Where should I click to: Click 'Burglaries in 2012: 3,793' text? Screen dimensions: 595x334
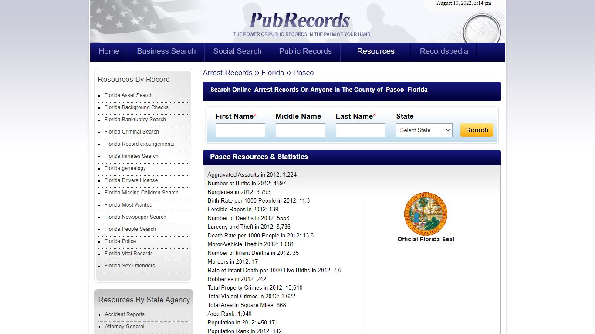point(239,192)
